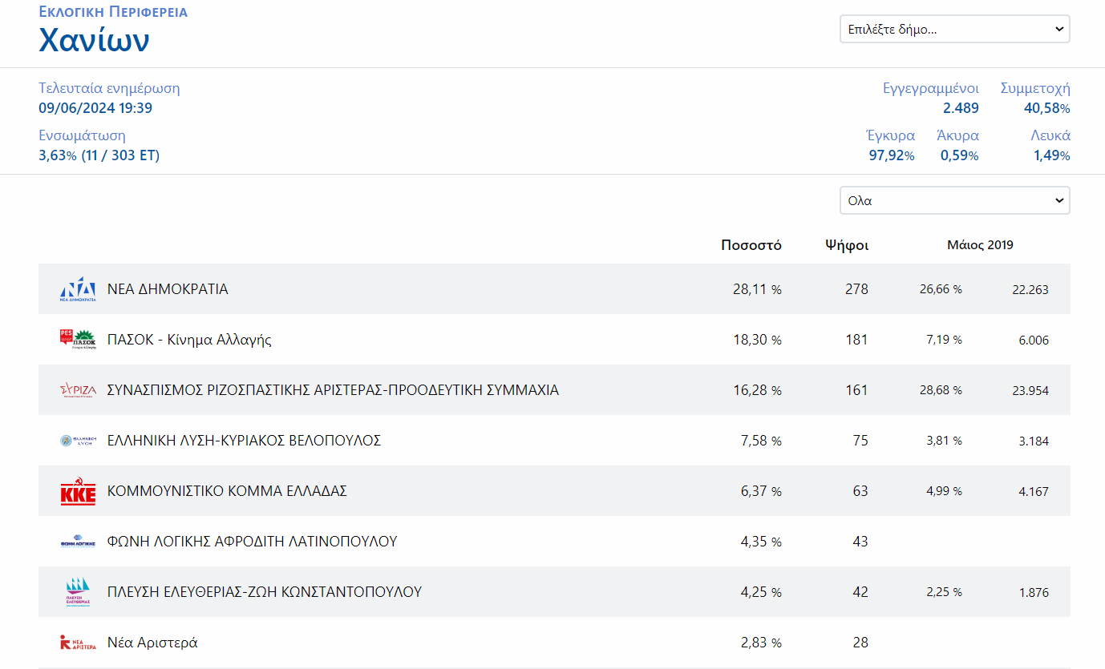Screen dimensions: 1105x669
Task: Click the 2019 percentage 7,19 %
Action: pos(944,340)
